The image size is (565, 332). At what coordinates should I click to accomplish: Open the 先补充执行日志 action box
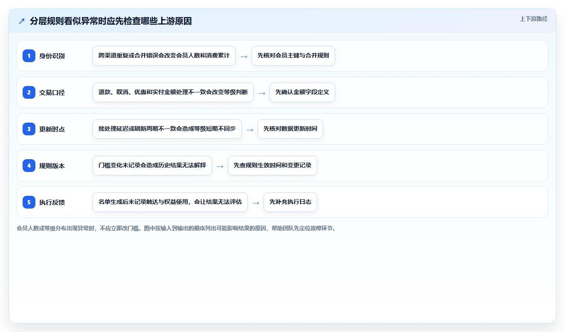(290, 202)
